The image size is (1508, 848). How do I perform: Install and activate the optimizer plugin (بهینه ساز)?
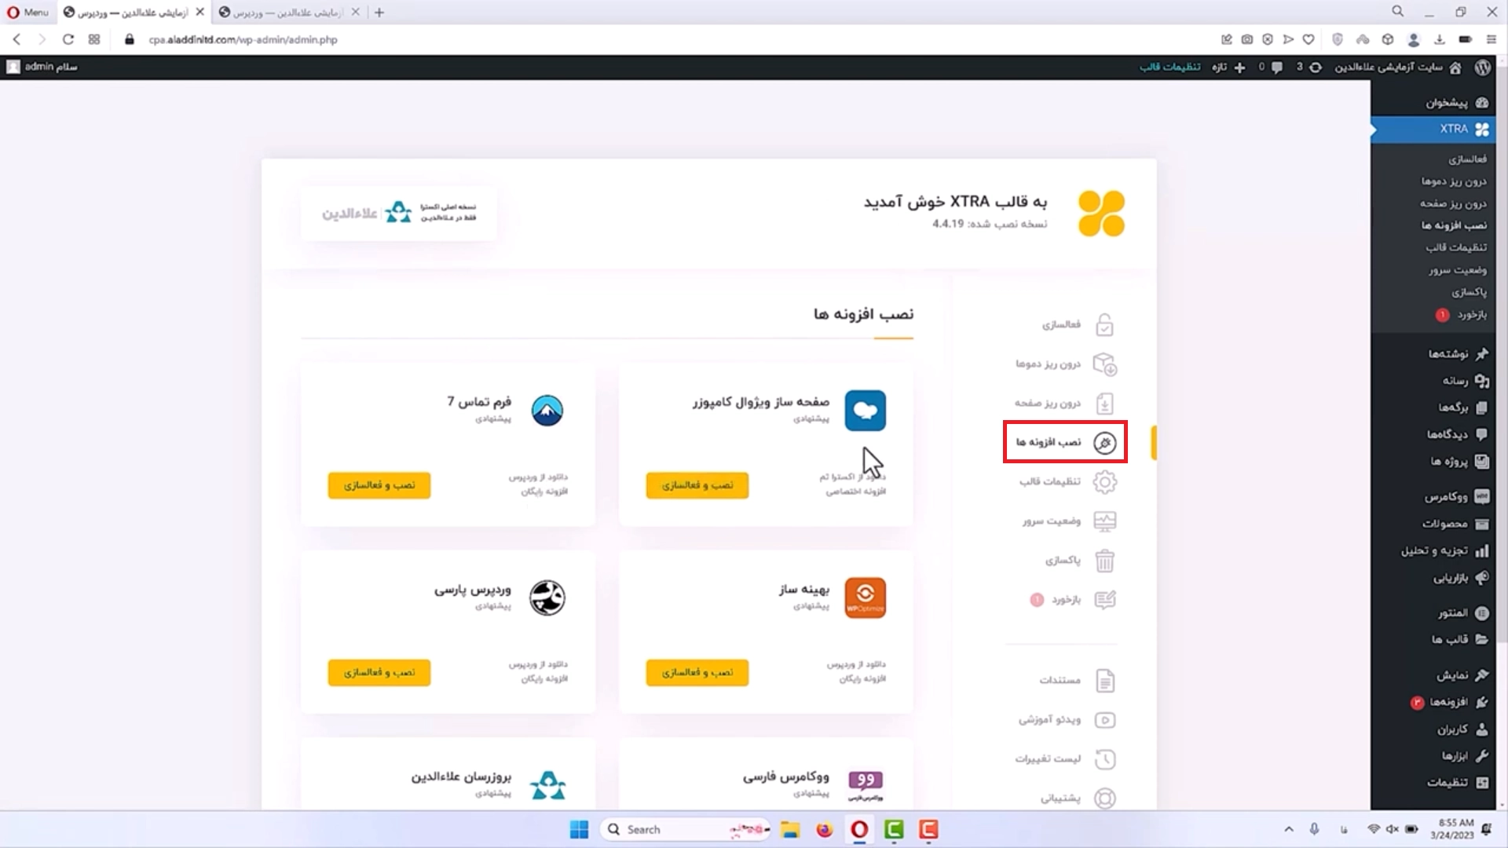pyautogui.click(x=697, y=673)
